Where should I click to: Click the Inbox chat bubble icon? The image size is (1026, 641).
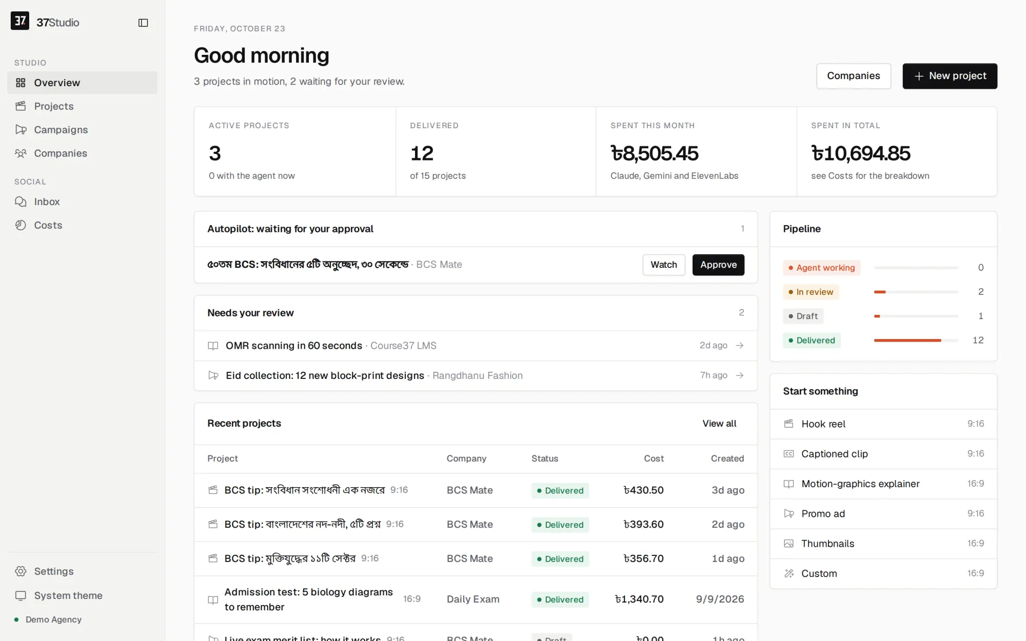coord(21,202)
